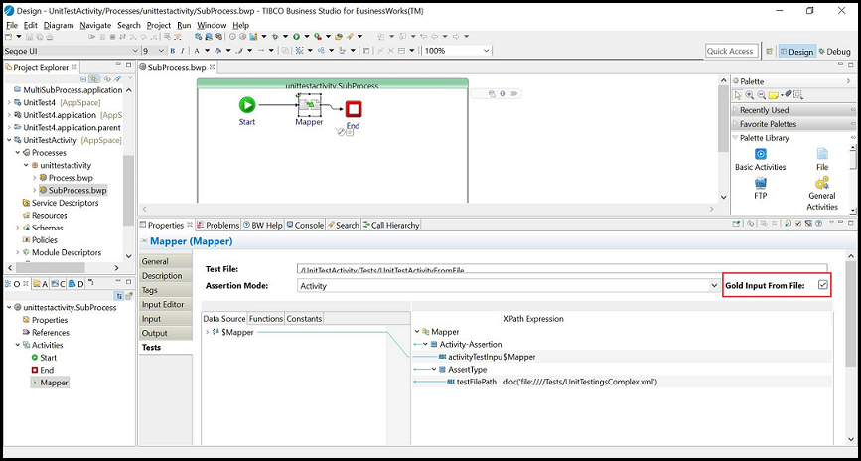Screen dimensions: 861x461
Task: Open the Window menu
Action: coord(212,25)
